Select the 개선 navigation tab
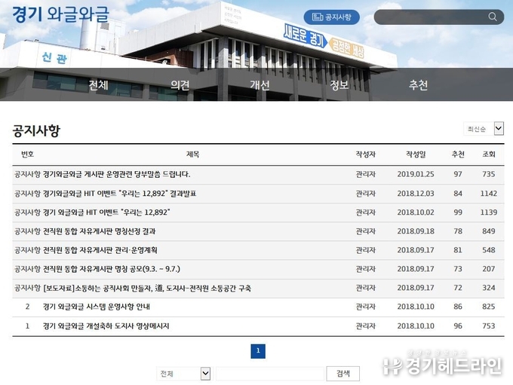Viewport: 513px width, 385px height. pos(260,85)
